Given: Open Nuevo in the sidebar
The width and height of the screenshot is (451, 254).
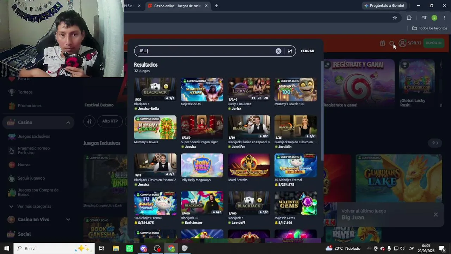Looking at the screenshot, I should click(24, 165).
